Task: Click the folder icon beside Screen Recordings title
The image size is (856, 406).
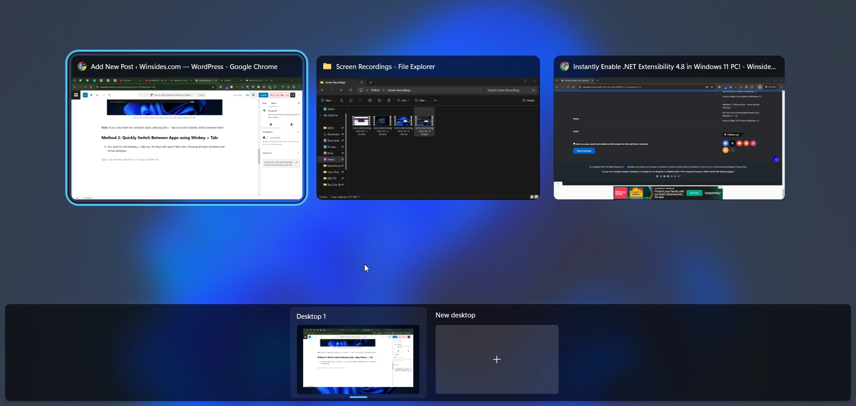Action: click(x=327, y=66)
